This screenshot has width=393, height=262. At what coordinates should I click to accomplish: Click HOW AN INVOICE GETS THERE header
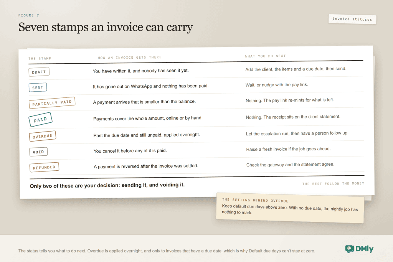pos(130,58)
